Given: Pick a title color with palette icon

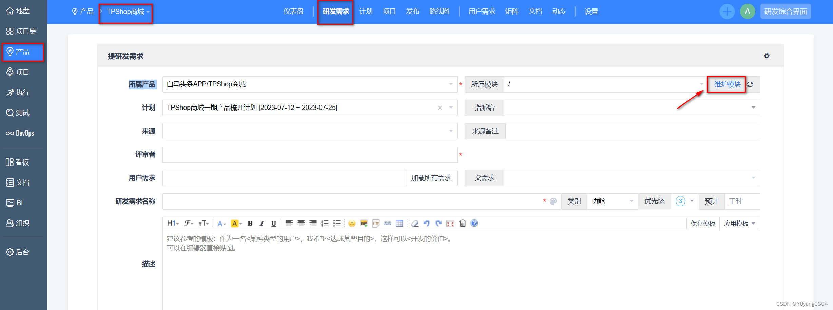Looking at the screenshot, I should (x=553, y=201).
